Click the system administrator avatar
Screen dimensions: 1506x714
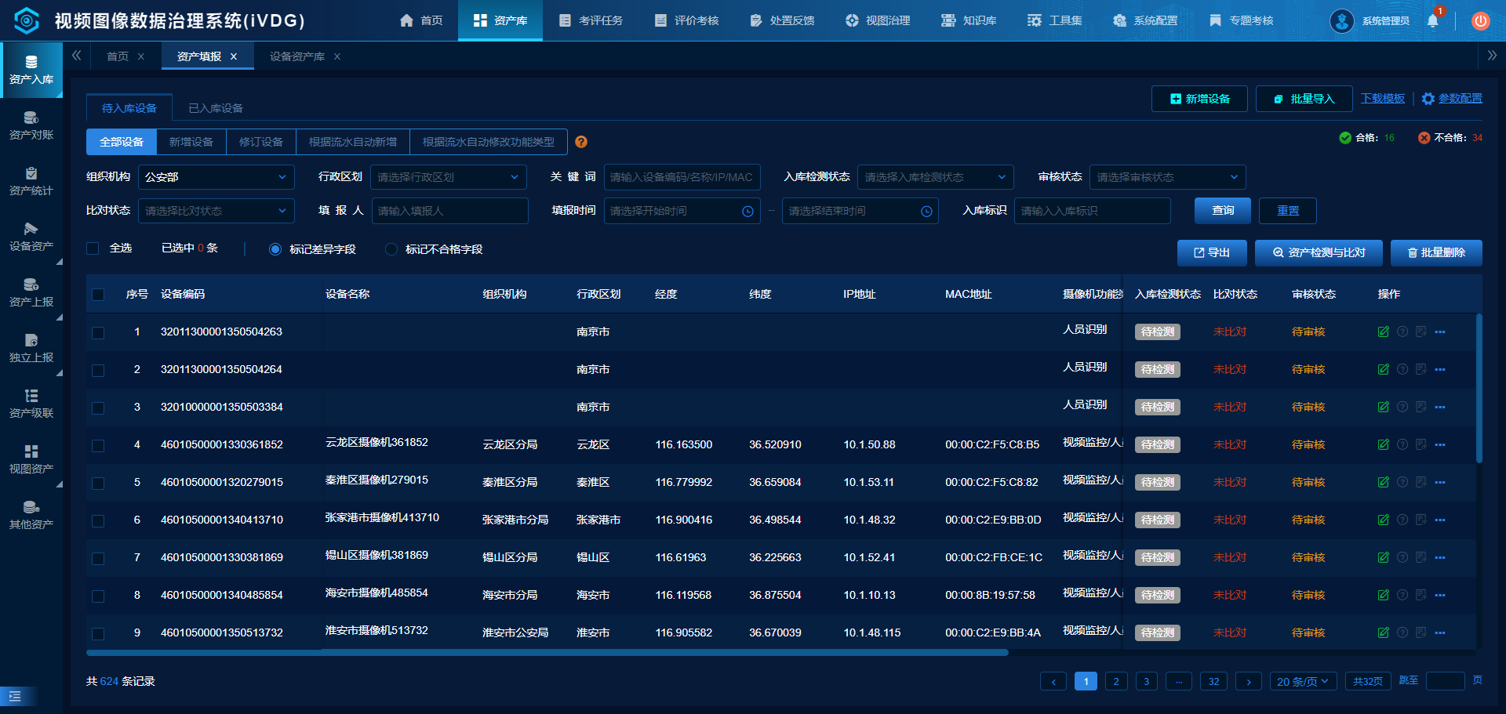click(1342, 21)
